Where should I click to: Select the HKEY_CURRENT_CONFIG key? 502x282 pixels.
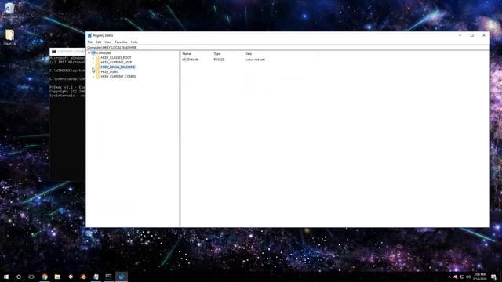click(x=118, y=77)
